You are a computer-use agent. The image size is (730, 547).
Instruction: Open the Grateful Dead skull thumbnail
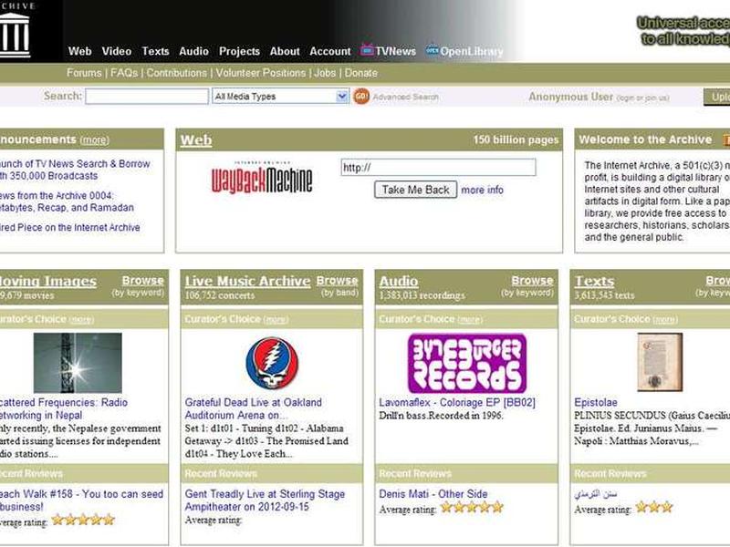pos(272,363)
